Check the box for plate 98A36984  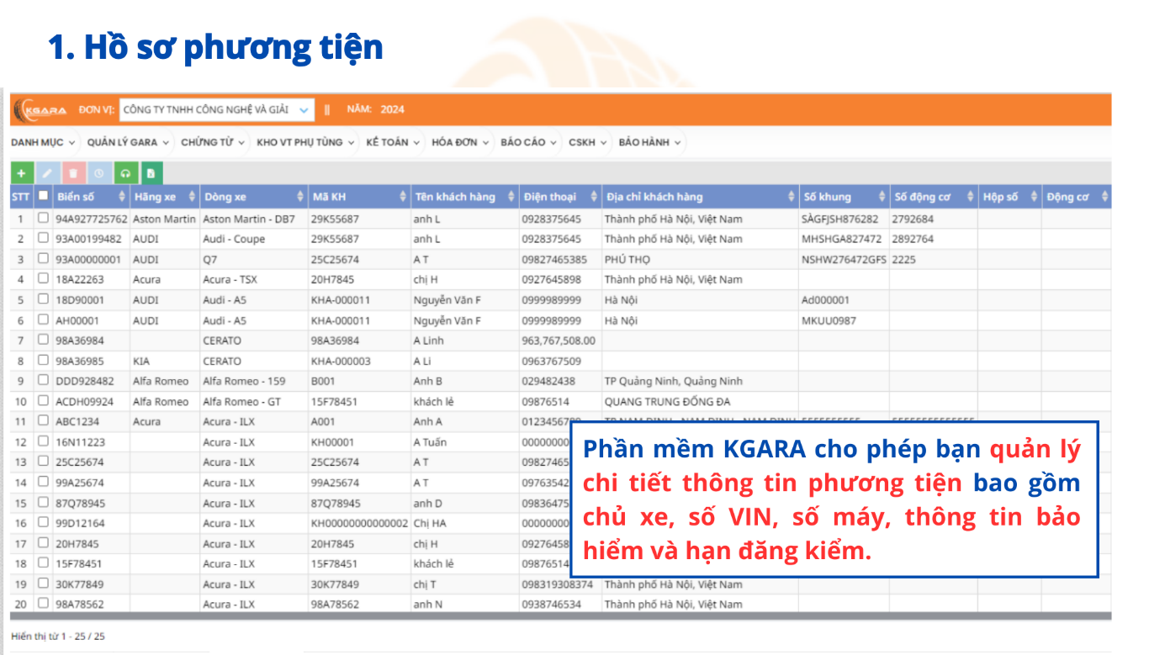pos(43,341)
